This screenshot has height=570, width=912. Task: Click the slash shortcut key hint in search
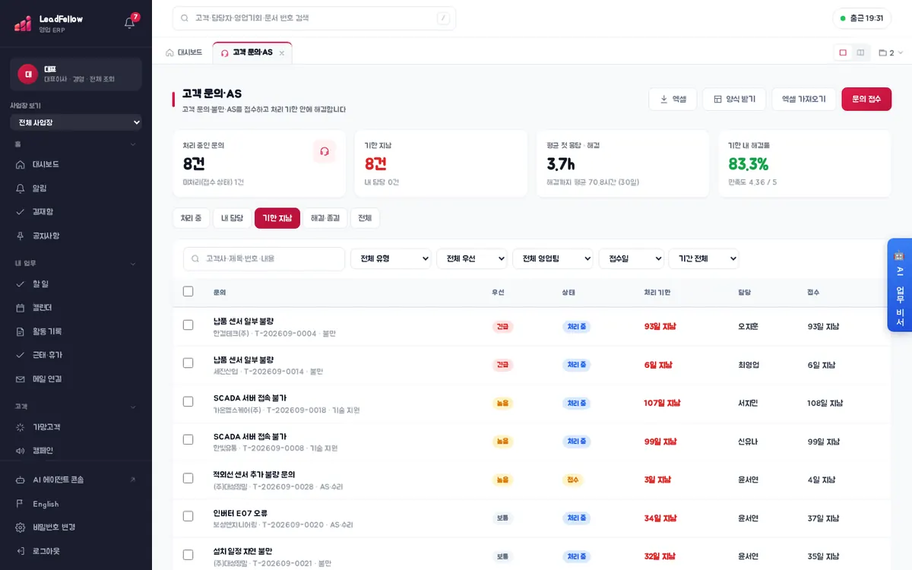click(443, 18)
